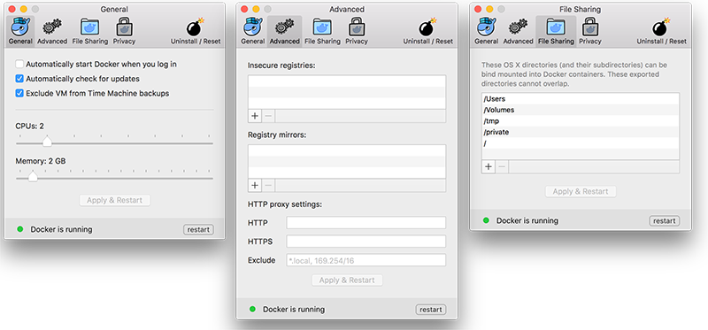
Task: Remove registry mirror with minus button
Action: [x=268, y=185]
